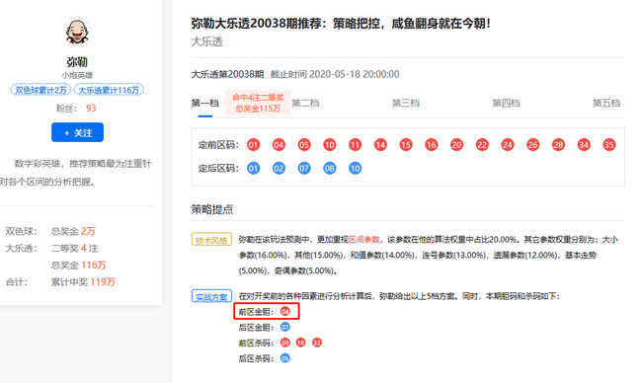This screenshot has height=383, width=642.
Task: Click red front ball 04 in 定前区码 row
Action: [279, 144]
